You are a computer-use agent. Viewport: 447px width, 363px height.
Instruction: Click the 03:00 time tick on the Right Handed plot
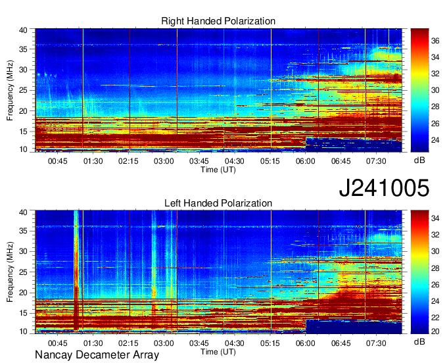pyautogui.click(x=164, y=161)
